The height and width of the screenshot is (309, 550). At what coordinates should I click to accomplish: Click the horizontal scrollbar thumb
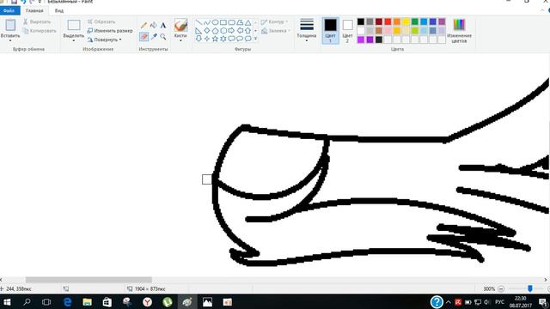point(89,280)
